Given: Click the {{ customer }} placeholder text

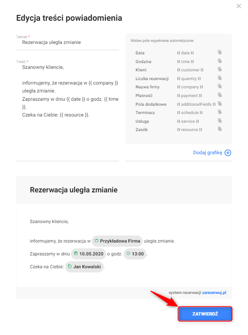Looking at the screenshot, I should (190, 70).
